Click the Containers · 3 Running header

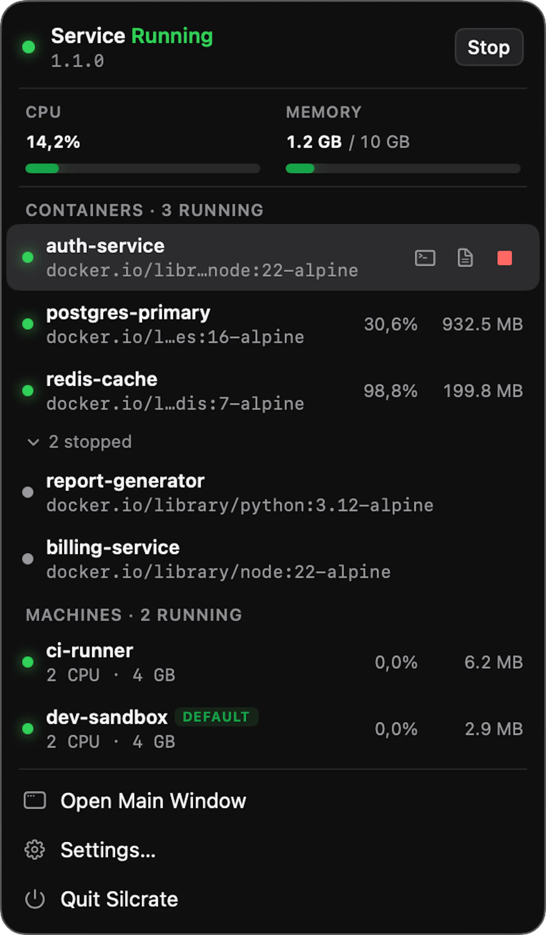coord(145,210)
